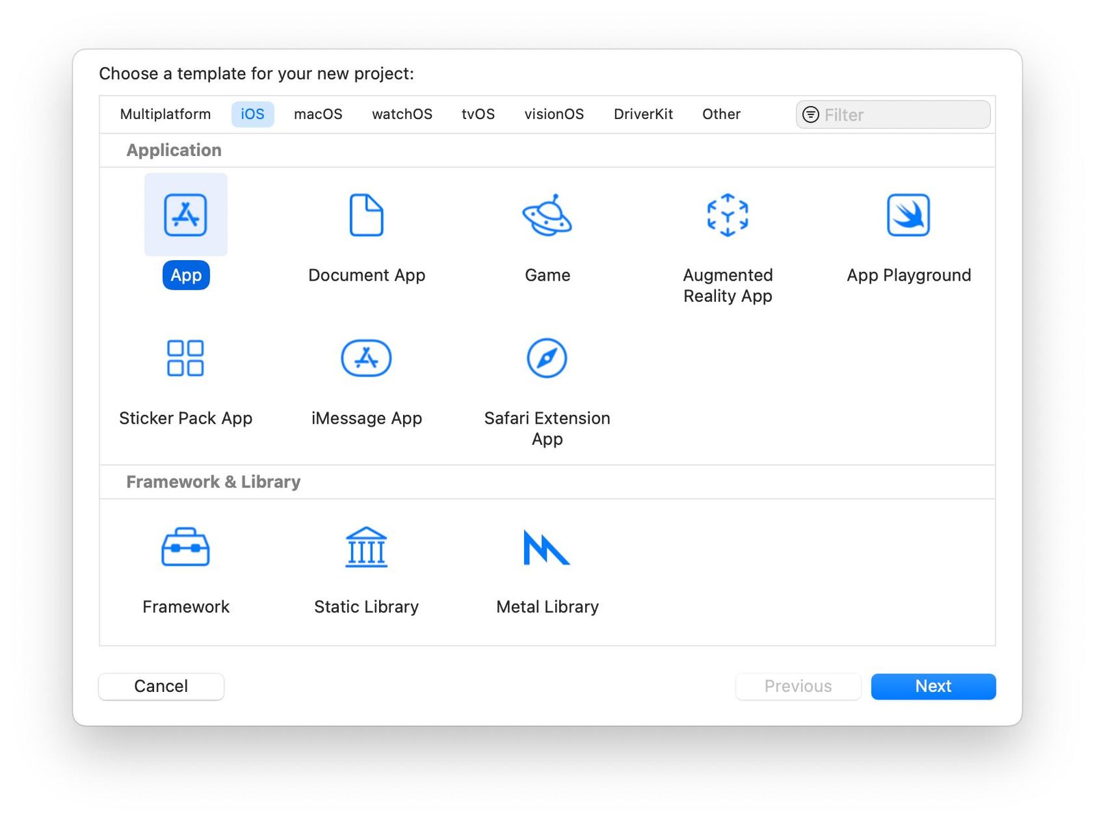The image size is (1095, 822).
Task: Click the "Game" template label
Action: [547, 275]
